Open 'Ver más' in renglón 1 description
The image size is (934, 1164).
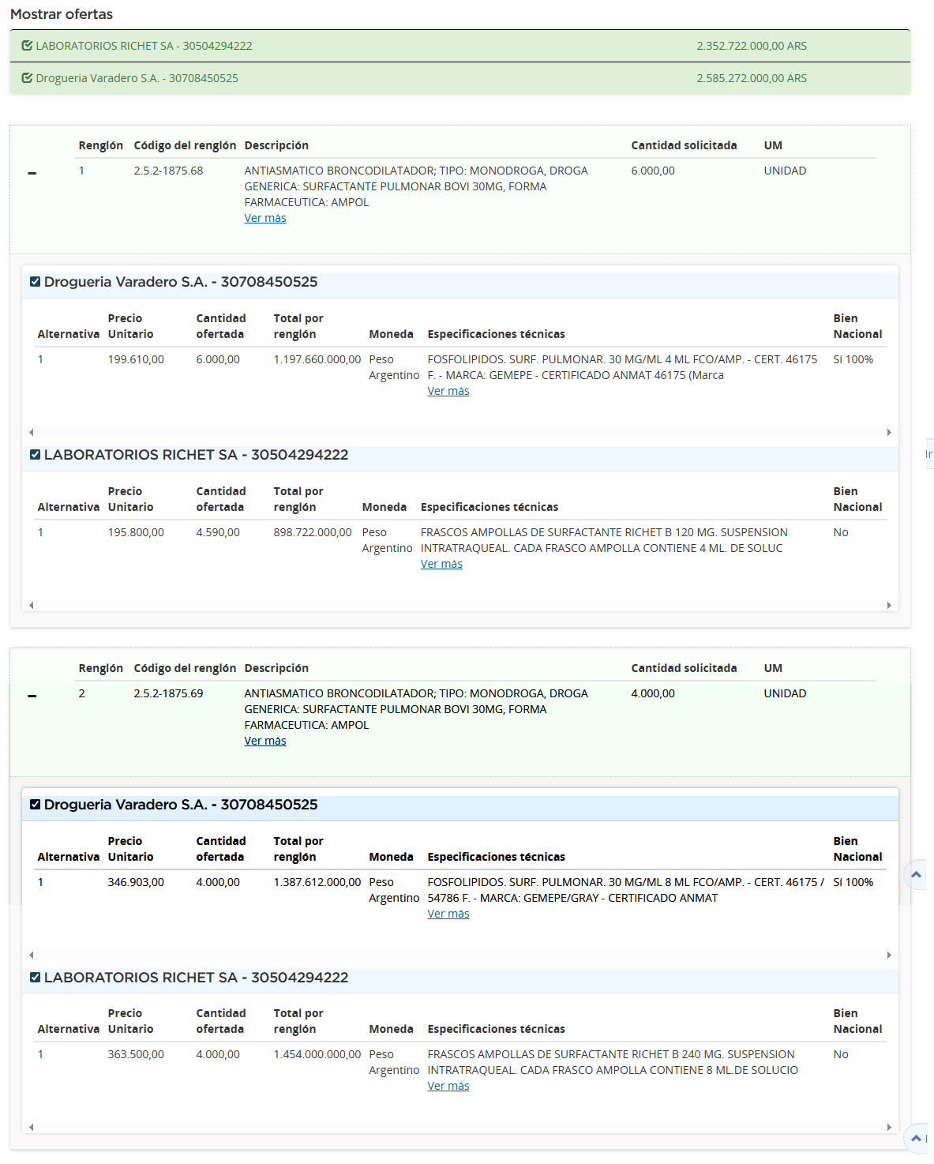pyautogui.click(x=265, y=219)
